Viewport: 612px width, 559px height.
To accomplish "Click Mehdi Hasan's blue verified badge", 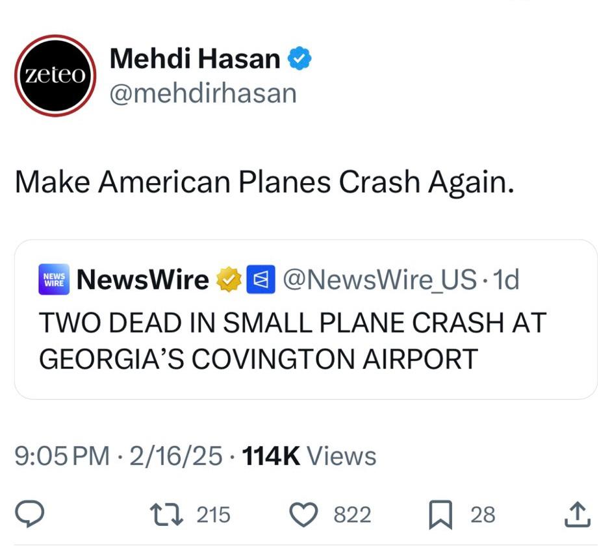I will 300,58.
